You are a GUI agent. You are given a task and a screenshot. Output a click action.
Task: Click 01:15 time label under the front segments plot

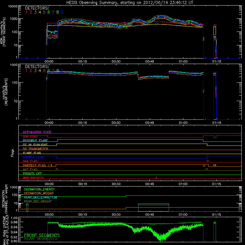coord(217,62)
